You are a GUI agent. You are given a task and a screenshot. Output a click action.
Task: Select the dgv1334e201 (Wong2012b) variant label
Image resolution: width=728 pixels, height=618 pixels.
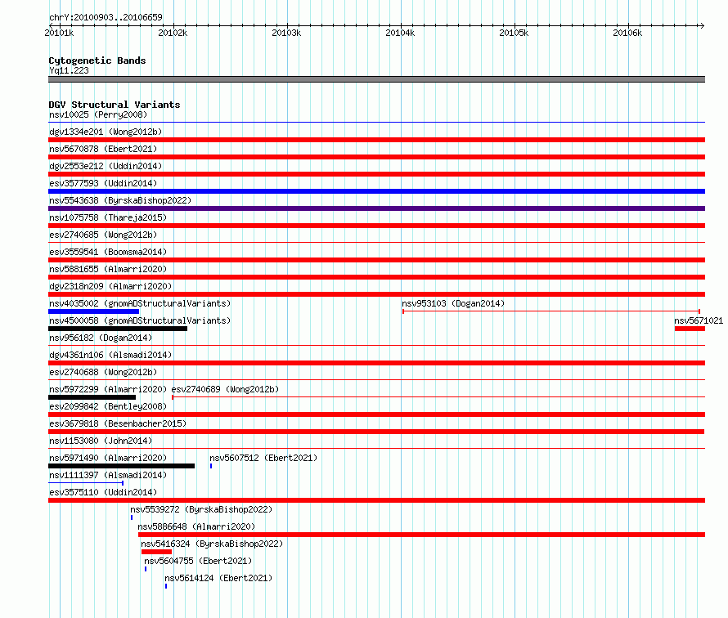pyautogui.click(x=106, y=132)
